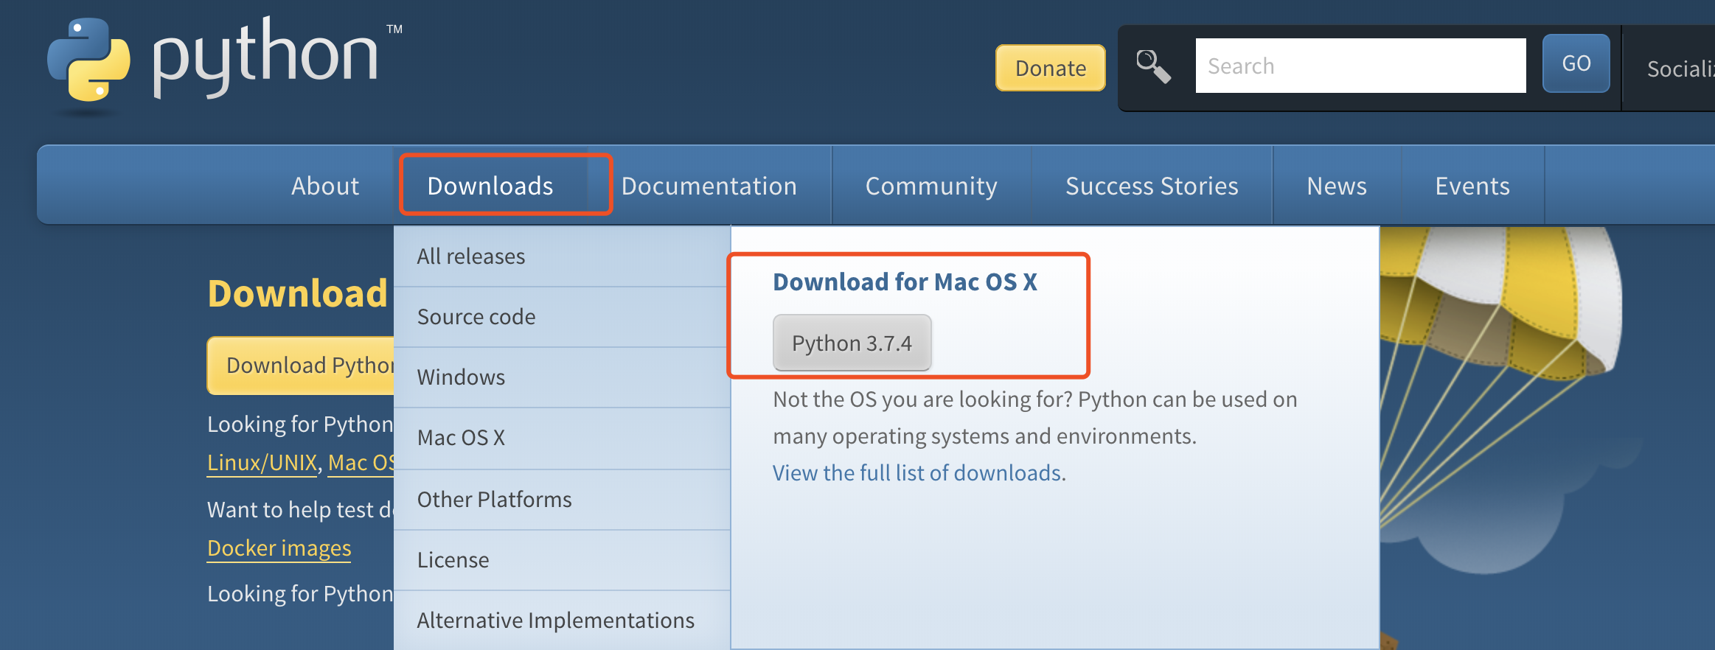Open the Docker images link
Image resolution: width=1715 pixels, height=650 pixels.
(x=279, y=548)
